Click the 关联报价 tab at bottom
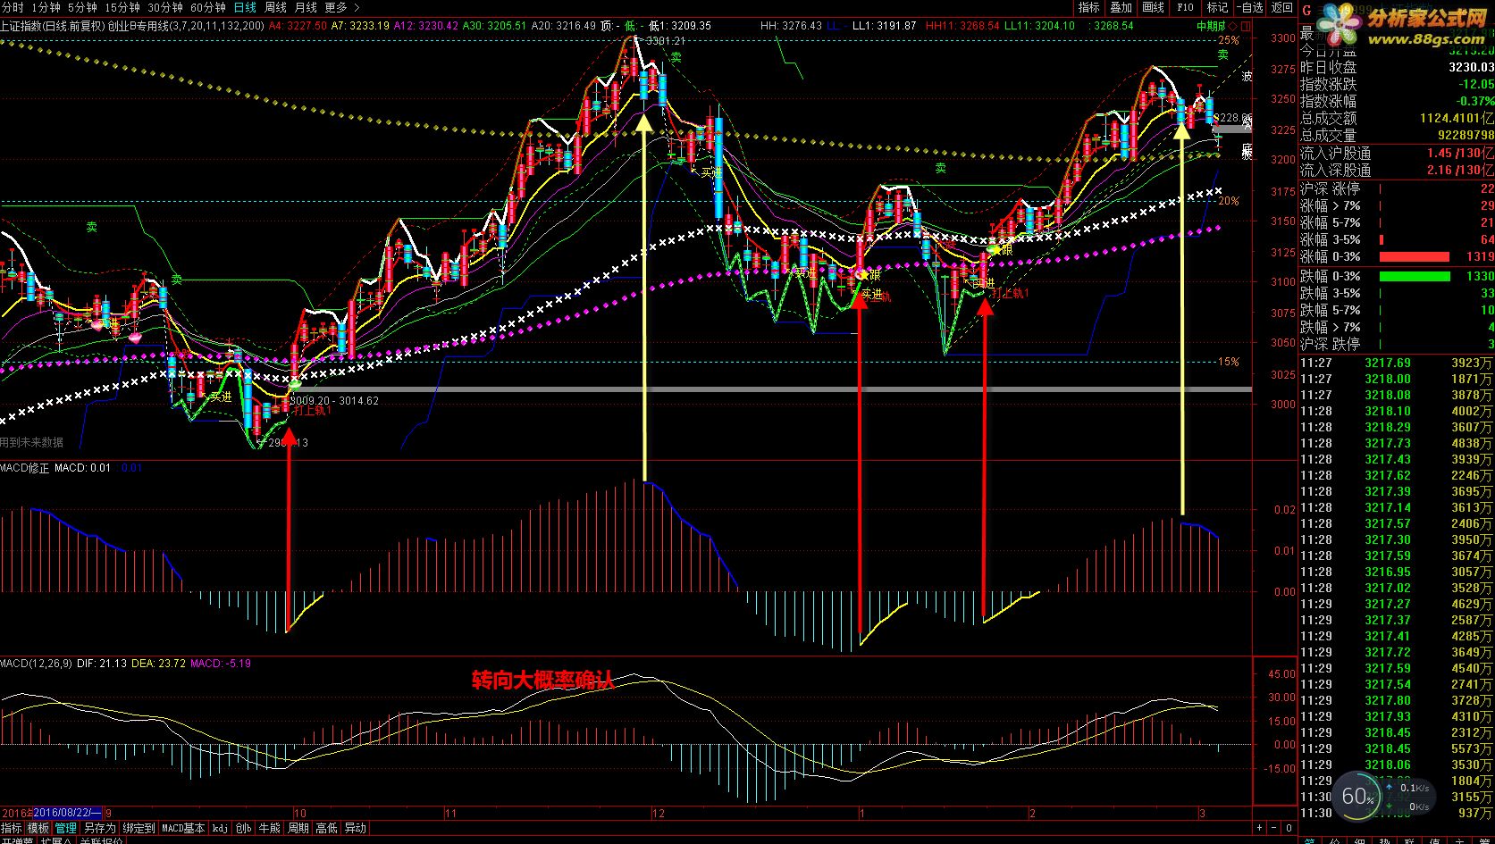 click(102, 840)
